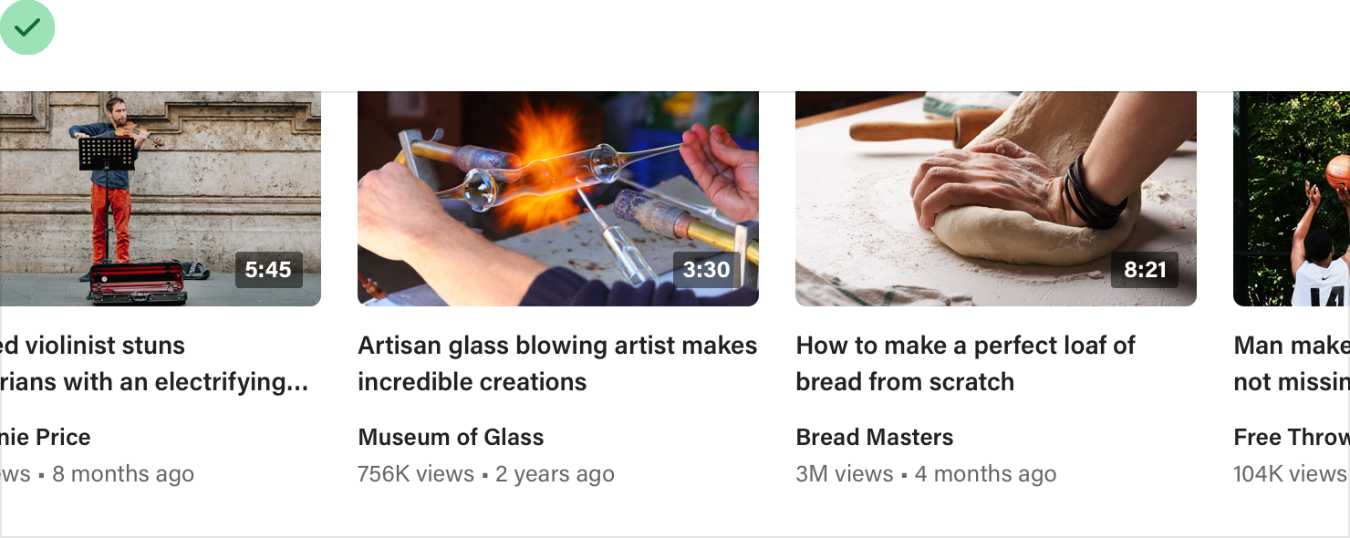Open the basketball video thumbnail
The width and height of the screenshot is (1350, 538).
click(1292, 199)
